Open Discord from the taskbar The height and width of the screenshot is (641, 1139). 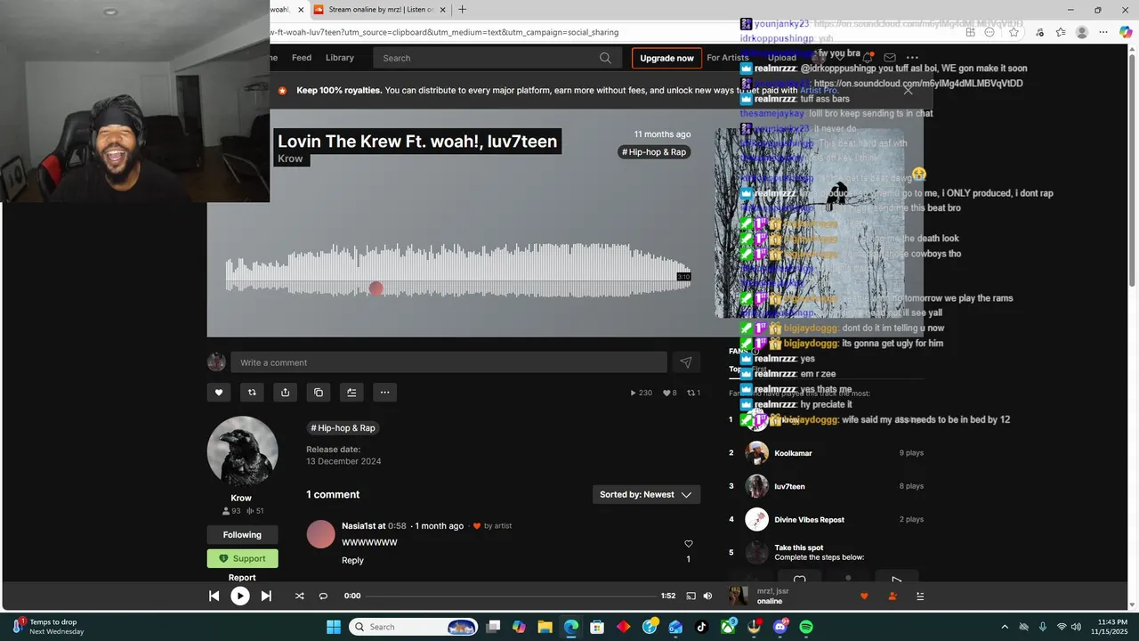click(780, 627)
